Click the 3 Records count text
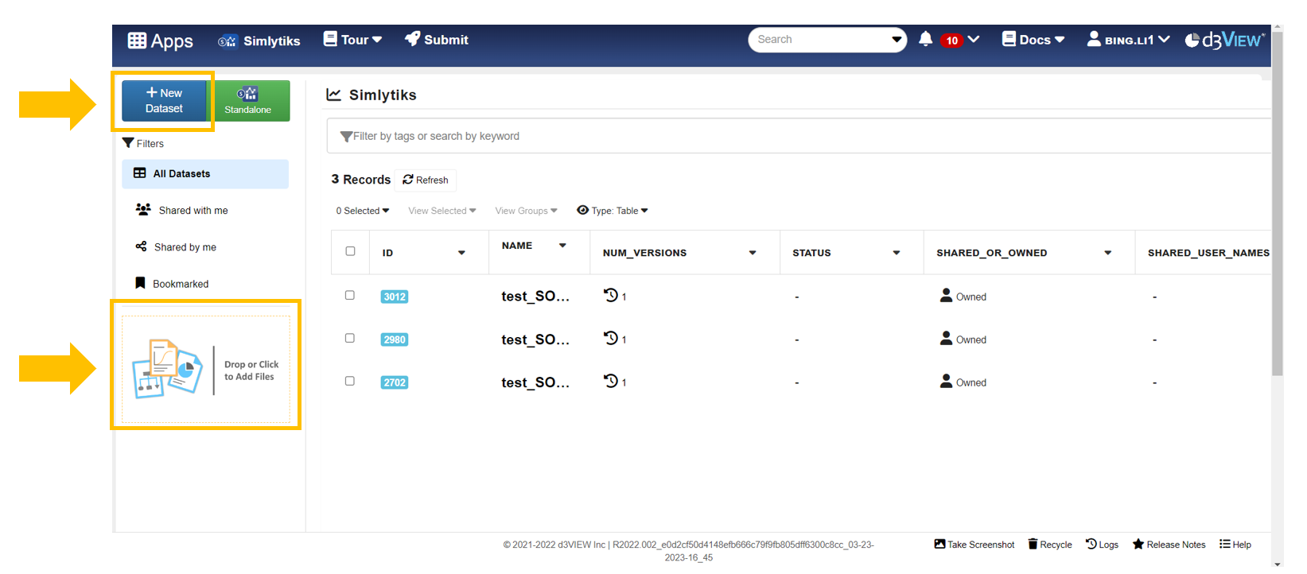The height and width of the screenshot is (574, 1307). (361, 180)
